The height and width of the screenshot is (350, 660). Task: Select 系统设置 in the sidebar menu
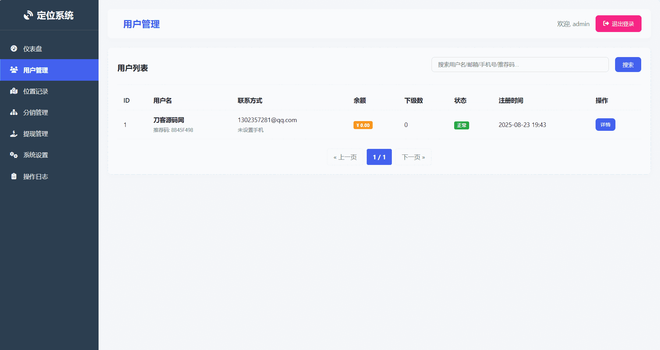pos(36,155)
